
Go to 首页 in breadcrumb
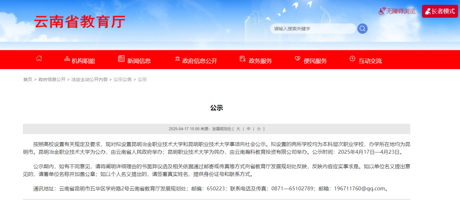tap(28, 79)
